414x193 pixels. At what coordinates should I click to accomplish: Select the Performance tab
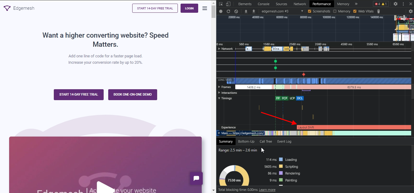(322, 4)
